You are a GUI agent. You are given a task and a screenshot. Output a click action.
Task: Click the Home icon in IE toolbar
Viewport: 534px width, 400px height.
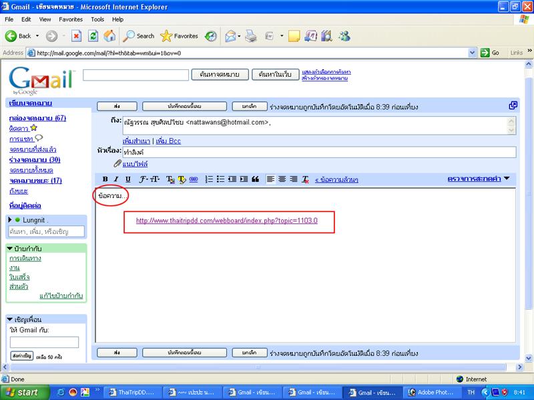(110, 36)
